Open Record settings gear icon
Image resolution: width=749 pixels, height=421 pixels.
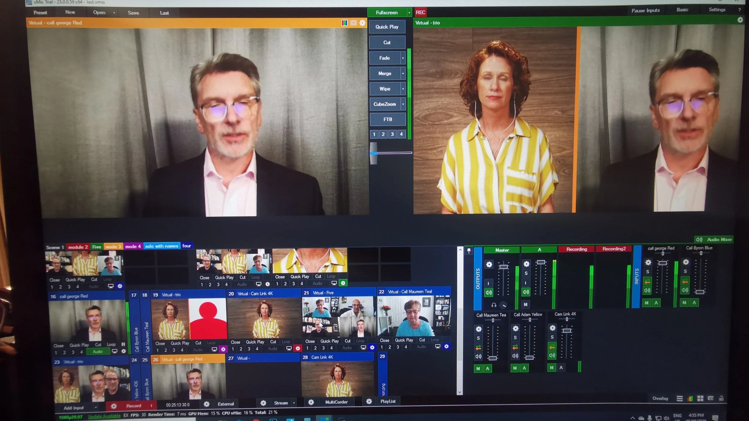click(114, 406)
